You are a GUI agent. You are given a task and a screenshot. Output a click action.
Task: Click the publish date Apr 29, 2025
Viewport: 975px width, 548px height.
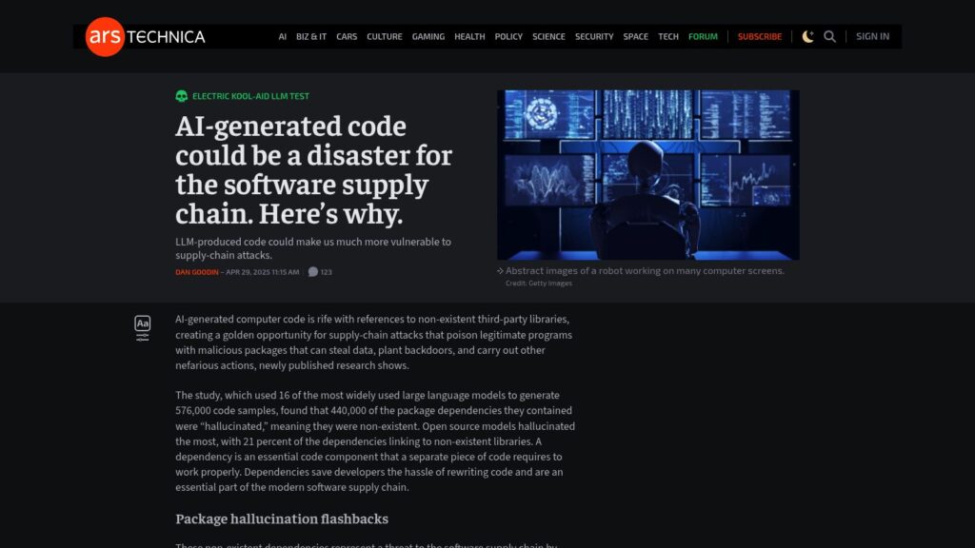pyautogui.click(x=263, y=272)
